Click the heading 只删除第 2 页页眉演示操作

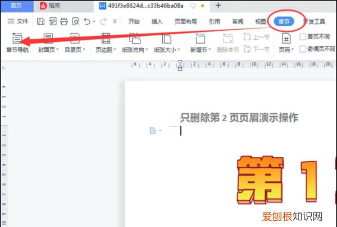(x=239, y=118)
